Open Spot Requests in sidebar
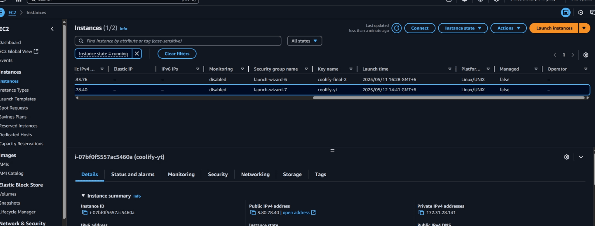This screenshot has height=226, width=595. (14, 108)
